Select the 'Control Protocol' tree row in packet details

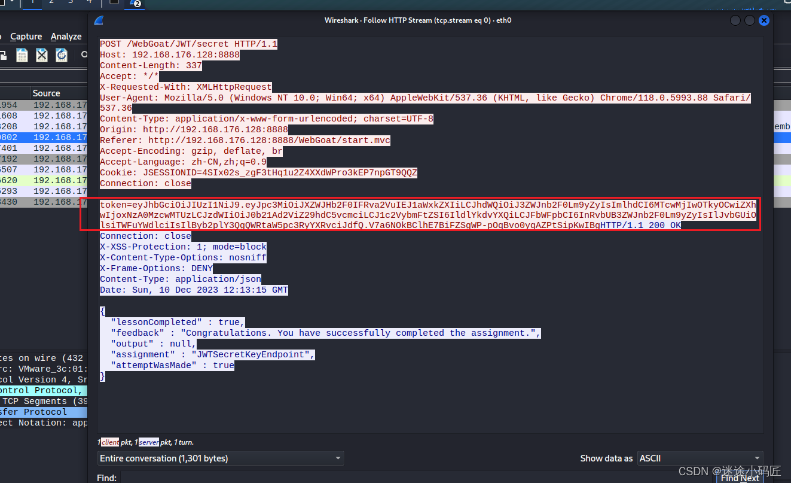(x=44, y=390)
